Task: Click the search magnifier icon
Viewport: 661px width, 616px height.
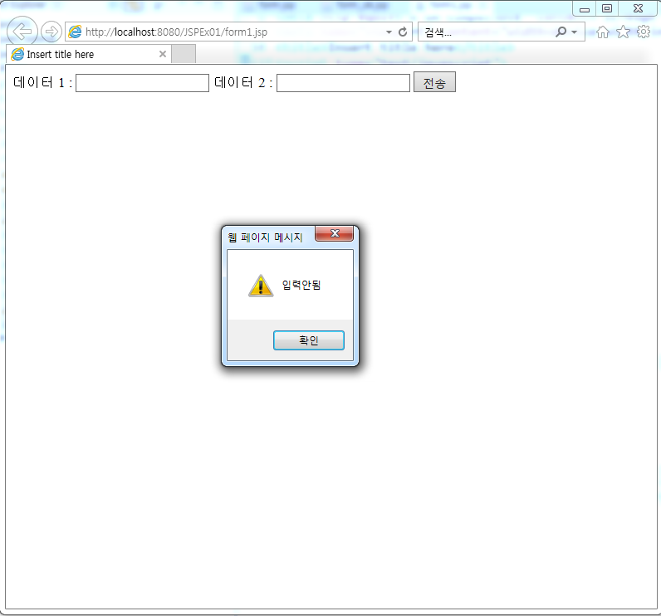Action: coord(561,32)
